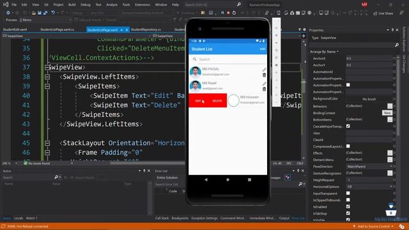This screenshot has width=409, height=230.
Task: Toggle the AutomationProperties checkbox
Action: (x=348, y=85)
